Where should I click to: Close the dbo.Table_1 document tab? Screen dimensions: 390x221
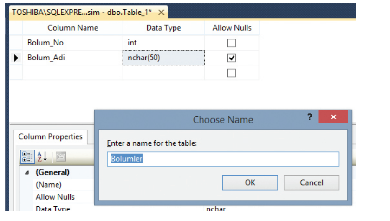coord(161,13)
